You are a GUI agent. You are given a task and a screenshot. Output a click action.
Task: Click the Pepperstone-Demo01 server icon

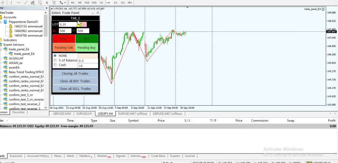tap(5, 22)
